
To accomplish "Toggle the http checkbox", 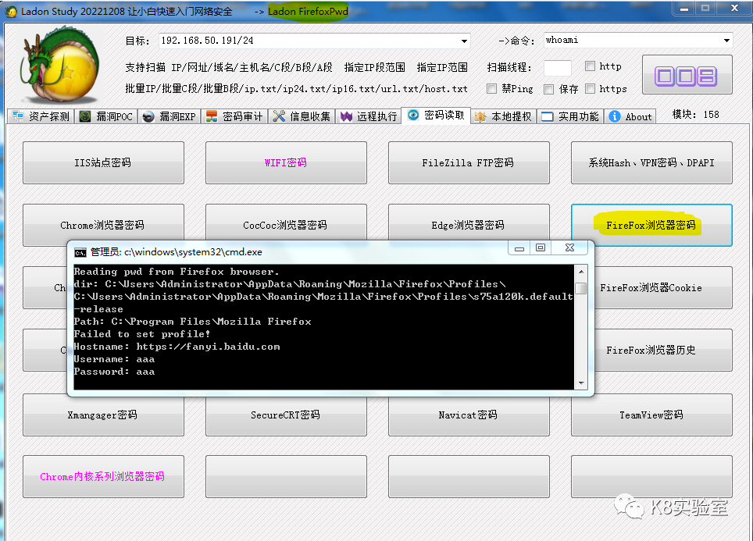I will [x=591, y=66].
